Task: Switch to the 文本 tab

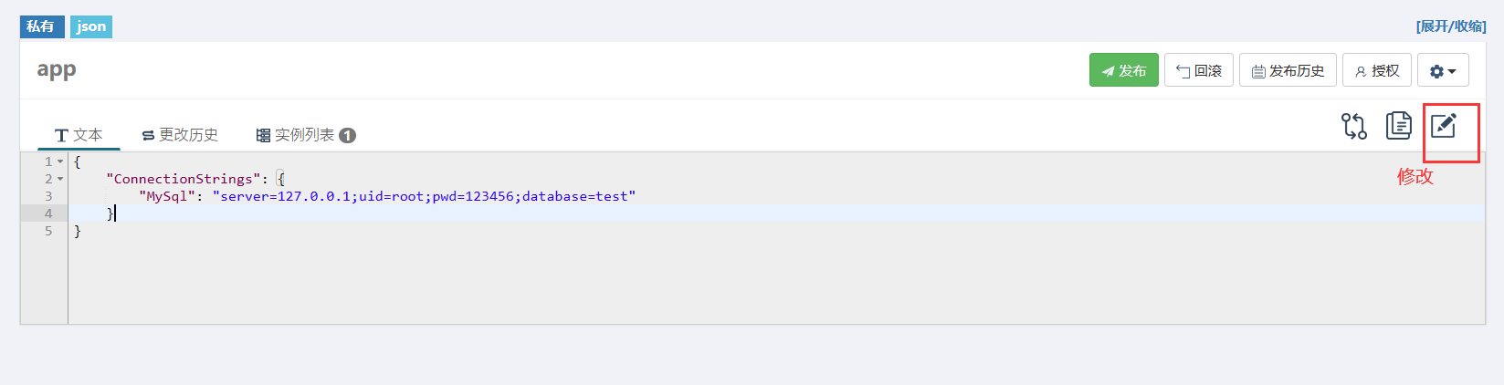Action: click(79, 135)
